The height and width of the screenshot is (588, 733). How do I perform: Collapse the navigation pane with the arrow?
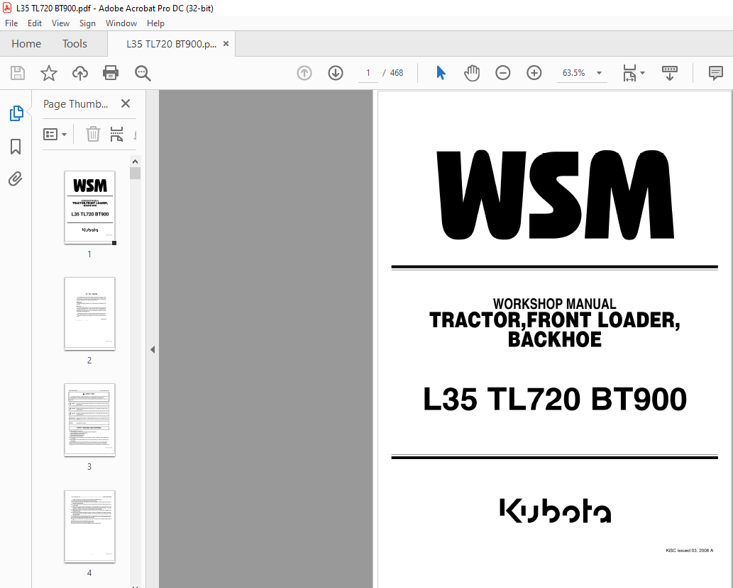(153, 349)
